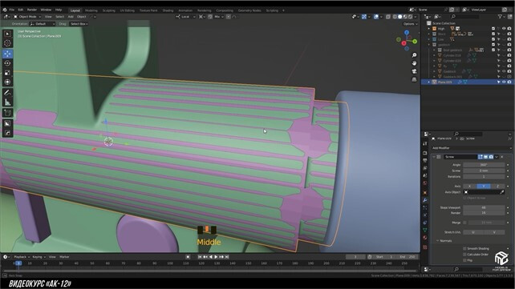This screenshot has height=289, width=515.
Task: Switch to the Modeling workspace tab
Action: pyautogui.click(x=91, y=10)
